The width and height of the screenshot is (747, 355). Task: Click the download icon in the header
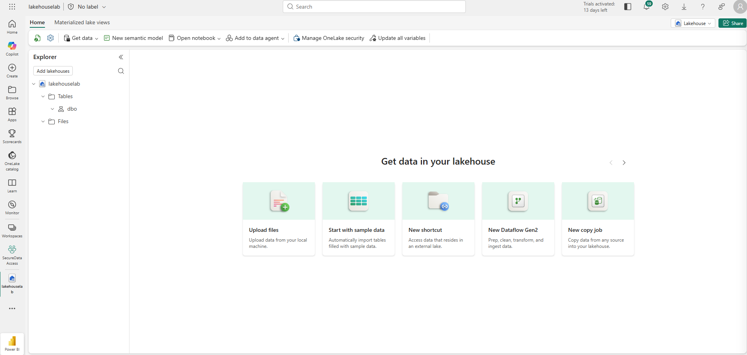[x=684, y=7]
